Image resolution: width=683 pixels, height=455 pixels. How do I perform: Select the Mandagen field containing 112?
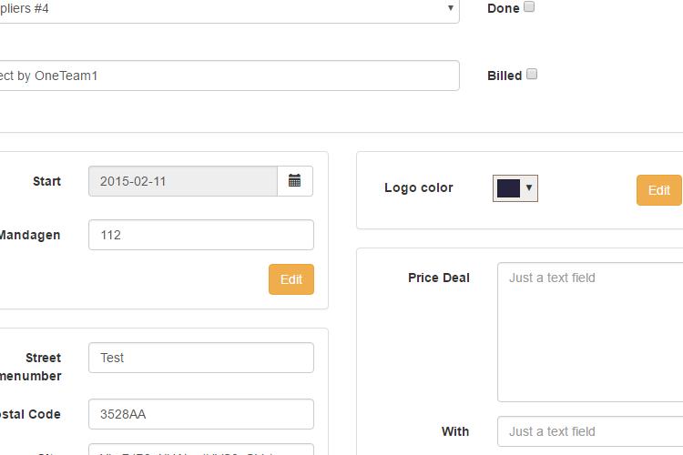(x=201, y=235)
